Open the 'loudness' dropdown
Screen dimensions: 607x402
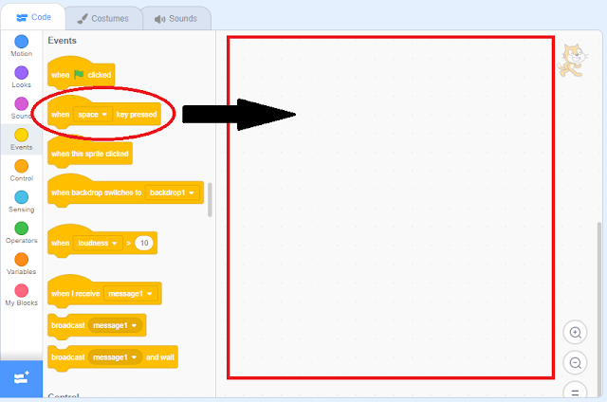pos(98,243)
